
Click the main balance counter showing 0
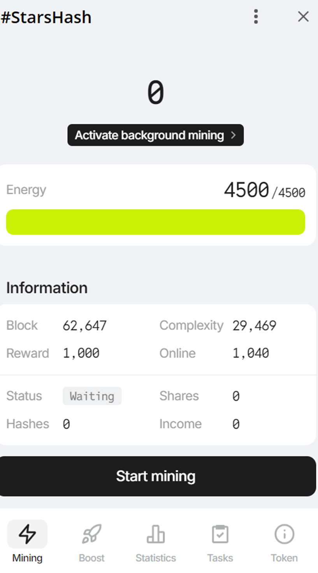pos(156,93)
